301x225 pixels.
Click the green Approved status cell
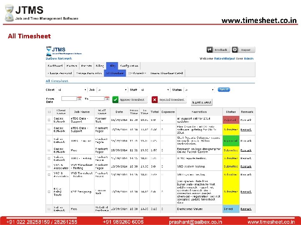tap(231, 141)
